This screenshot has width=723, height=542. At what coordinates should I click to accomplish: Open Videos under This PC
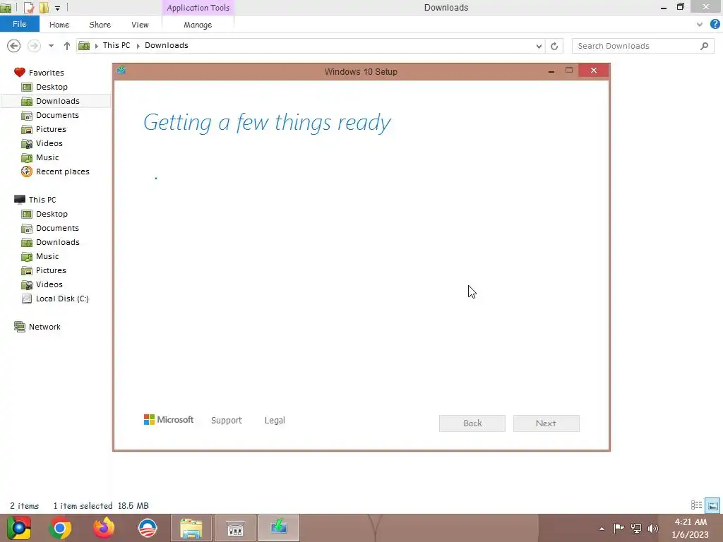pyautogui.click(x=49, y=285)
